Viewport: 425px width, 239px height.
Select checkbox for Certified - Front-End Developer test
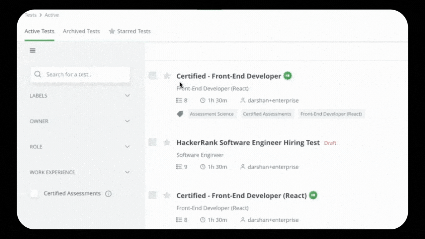[152, 76]
